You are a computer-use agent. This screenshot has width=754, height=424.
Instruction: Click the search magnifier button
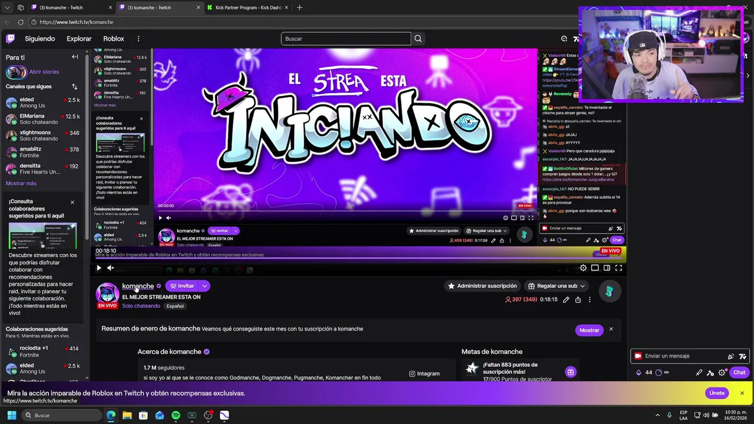pyautogui.click(x=418, y=39)
